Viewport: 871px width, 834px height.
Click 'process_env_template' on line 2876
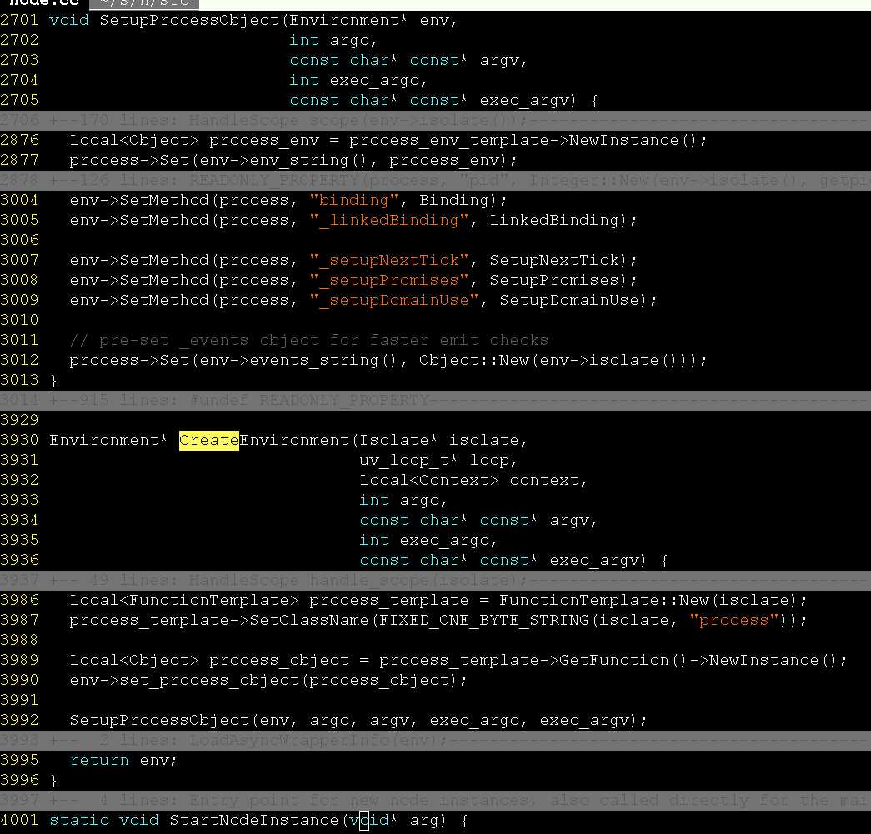point(448,141)
